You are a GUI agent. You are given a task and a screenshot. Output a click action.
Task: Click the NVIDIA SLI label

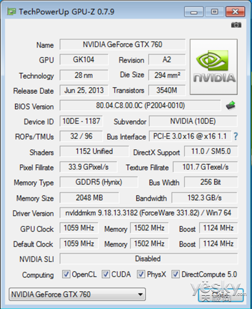[37, 259]
